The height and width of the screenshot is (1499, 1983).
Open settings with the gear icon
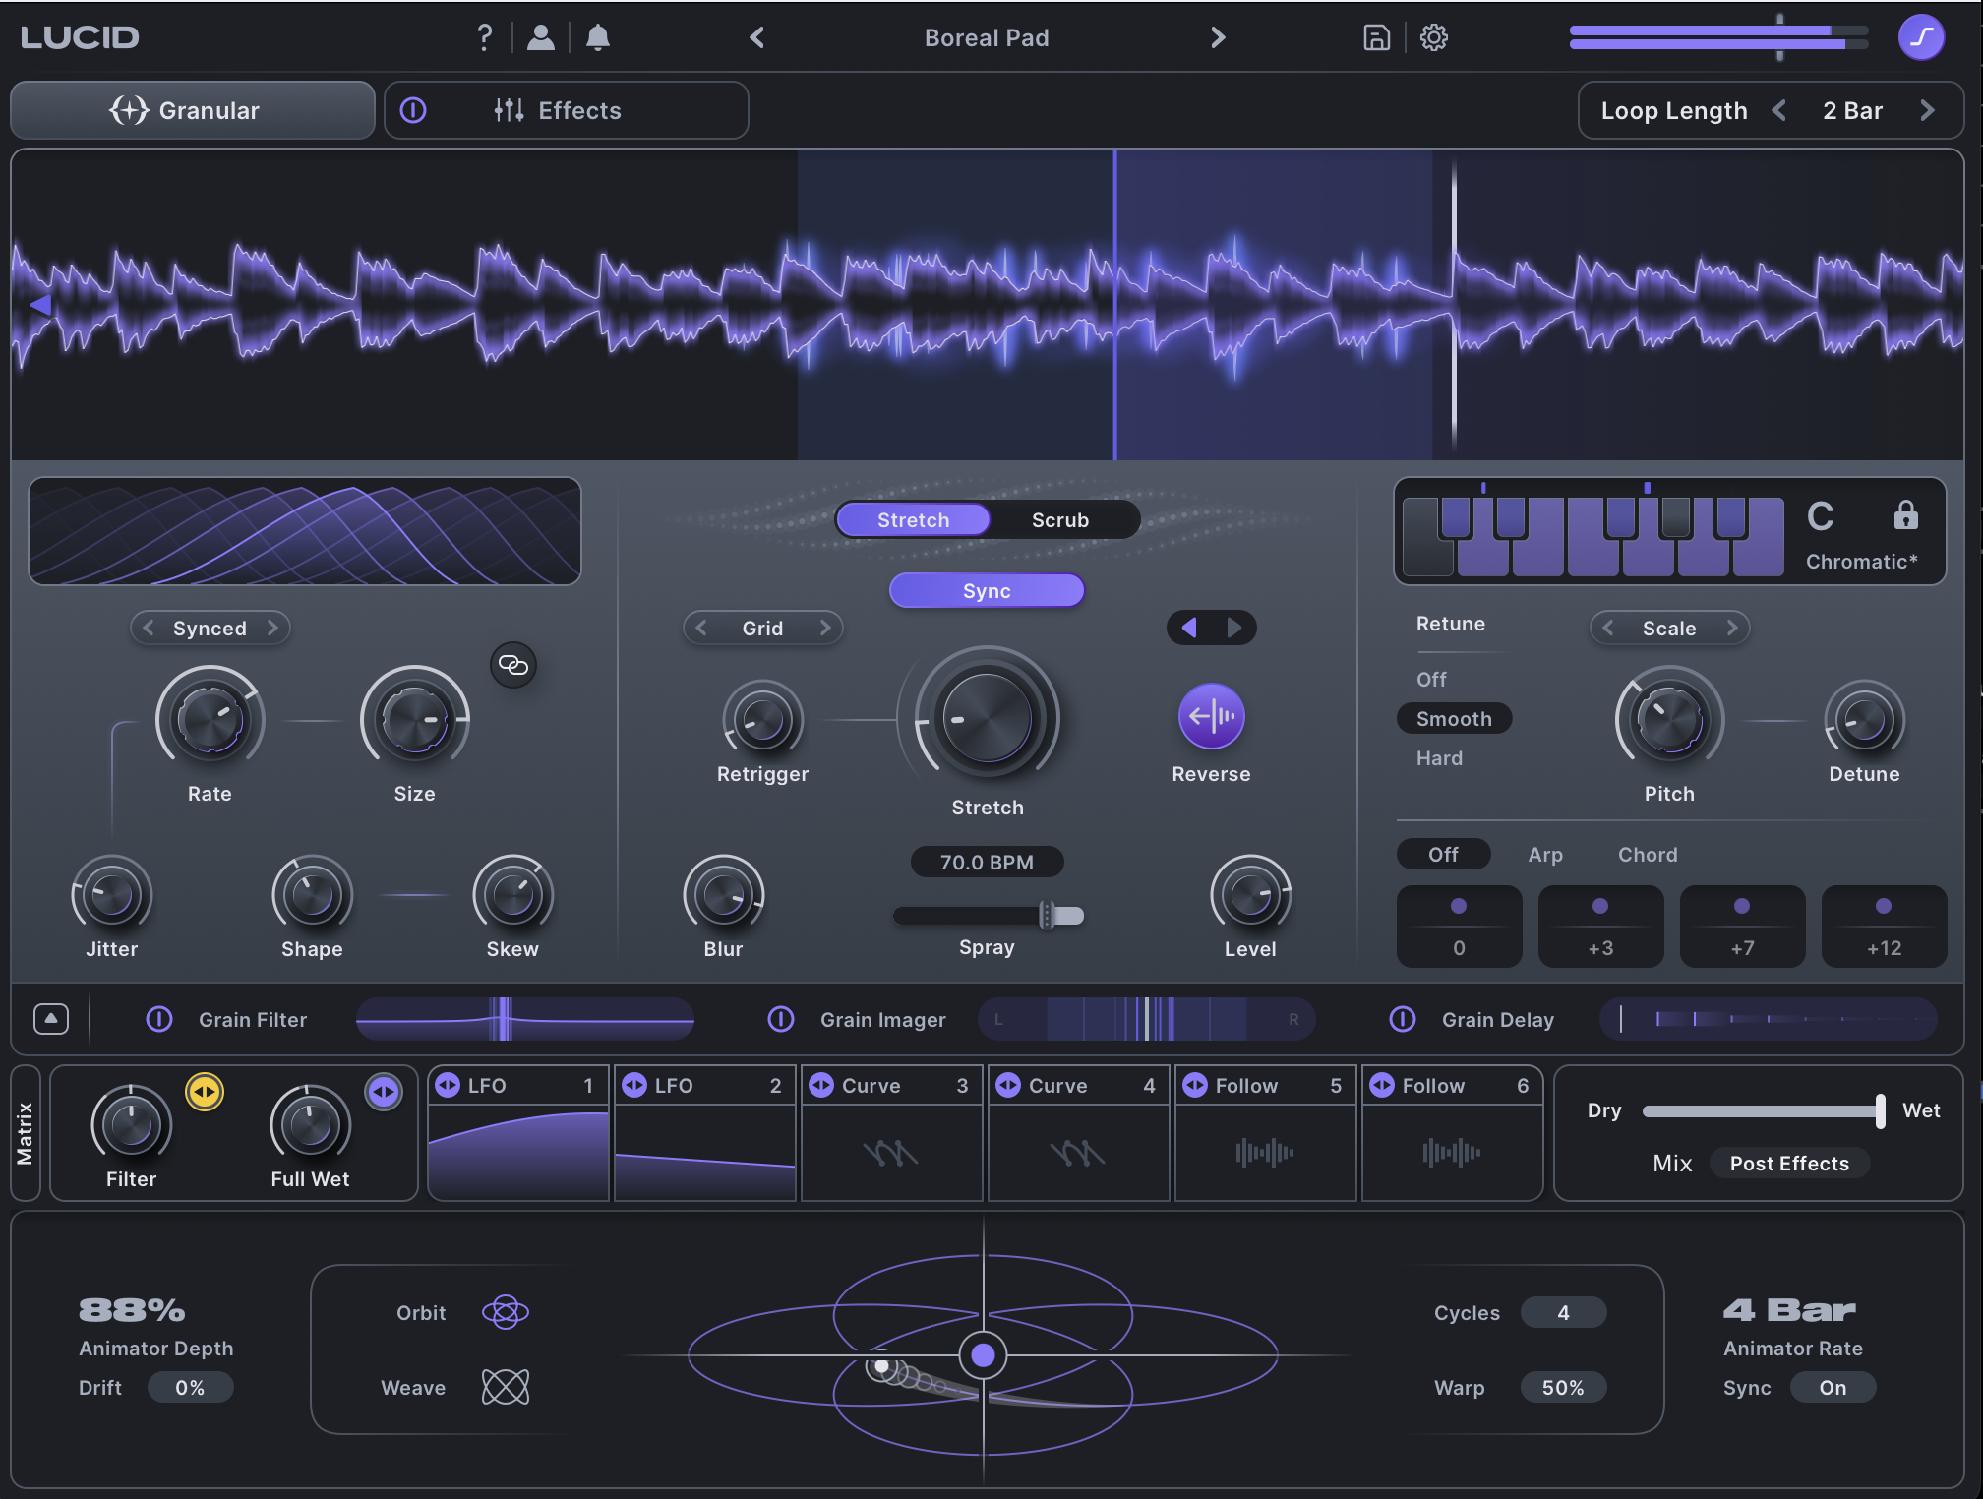1434,37
